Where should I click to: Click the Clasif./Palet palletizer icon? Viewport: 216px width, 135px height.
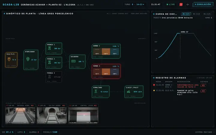point(128,91)
